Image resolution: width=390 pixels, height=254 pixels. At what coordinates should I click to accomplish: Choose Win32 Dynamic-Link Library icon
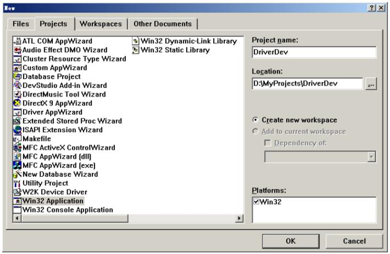[x=136, y=41]
